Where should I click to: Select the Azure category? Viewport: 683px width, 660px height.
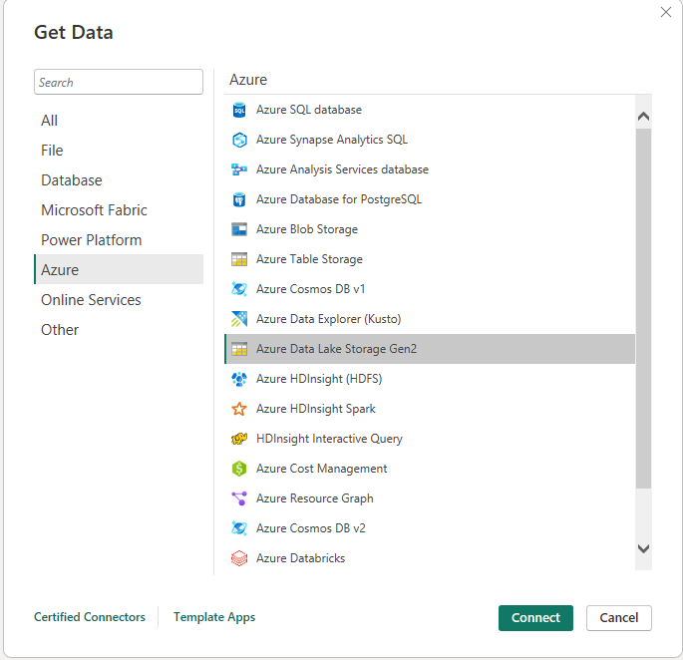[119, 269]
